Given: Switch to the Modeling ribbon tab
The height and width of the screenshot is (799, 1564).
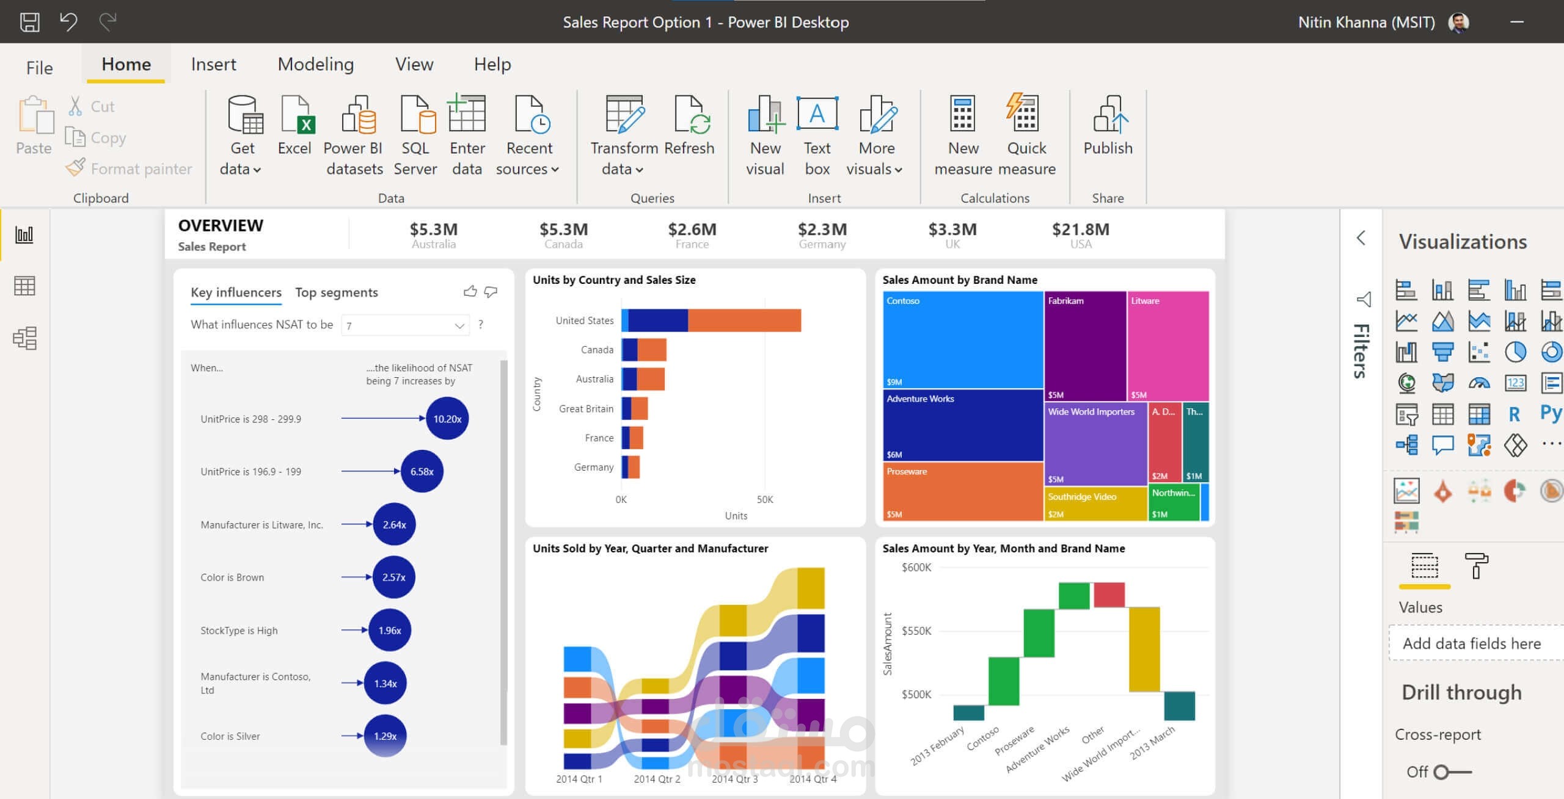Looking at the screenshot, I should coord(316,64).
